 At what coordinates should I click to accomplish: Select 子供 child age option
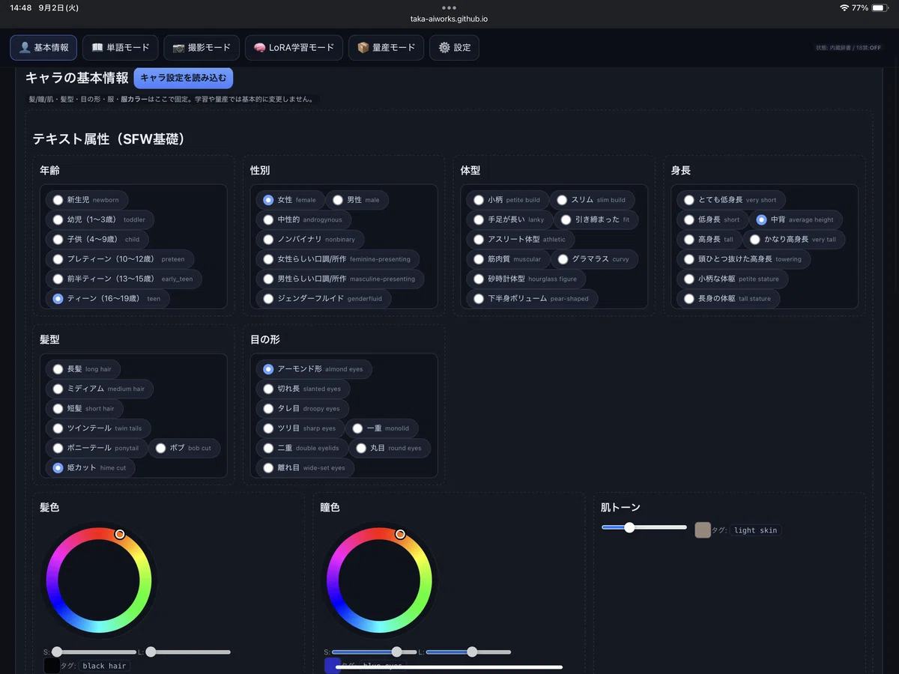[97, 240]
